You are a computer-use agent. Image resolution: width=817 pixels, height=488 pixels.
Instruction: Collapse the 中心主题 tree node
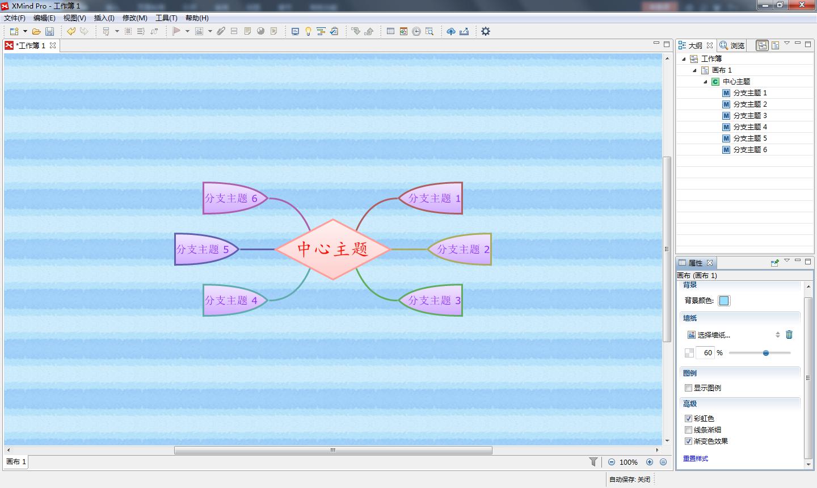[705, 82]
